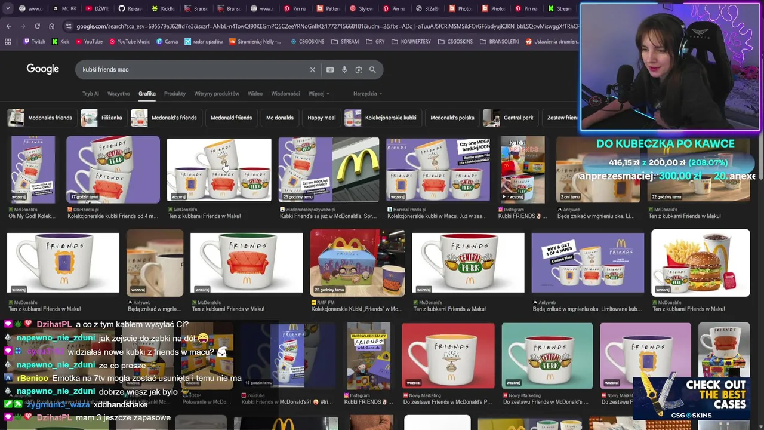
Task: Open Google Lens image search icon
Action: pos(359,70)
